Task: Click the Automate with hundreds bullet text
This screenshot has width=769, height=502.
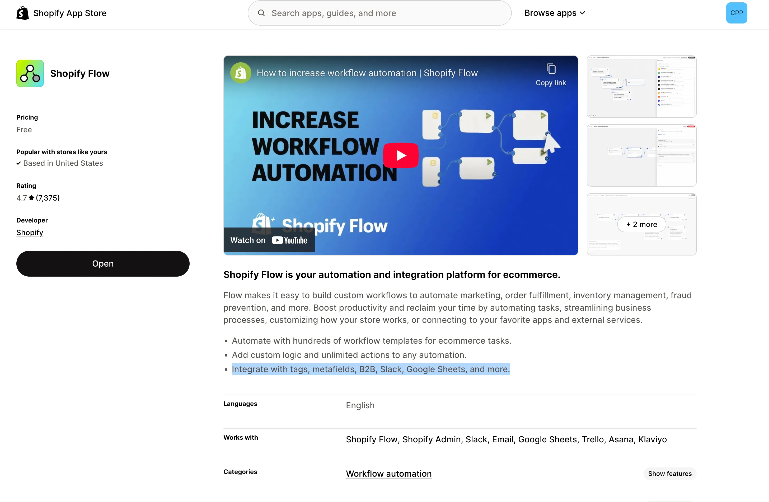Action: coord(371,340)
